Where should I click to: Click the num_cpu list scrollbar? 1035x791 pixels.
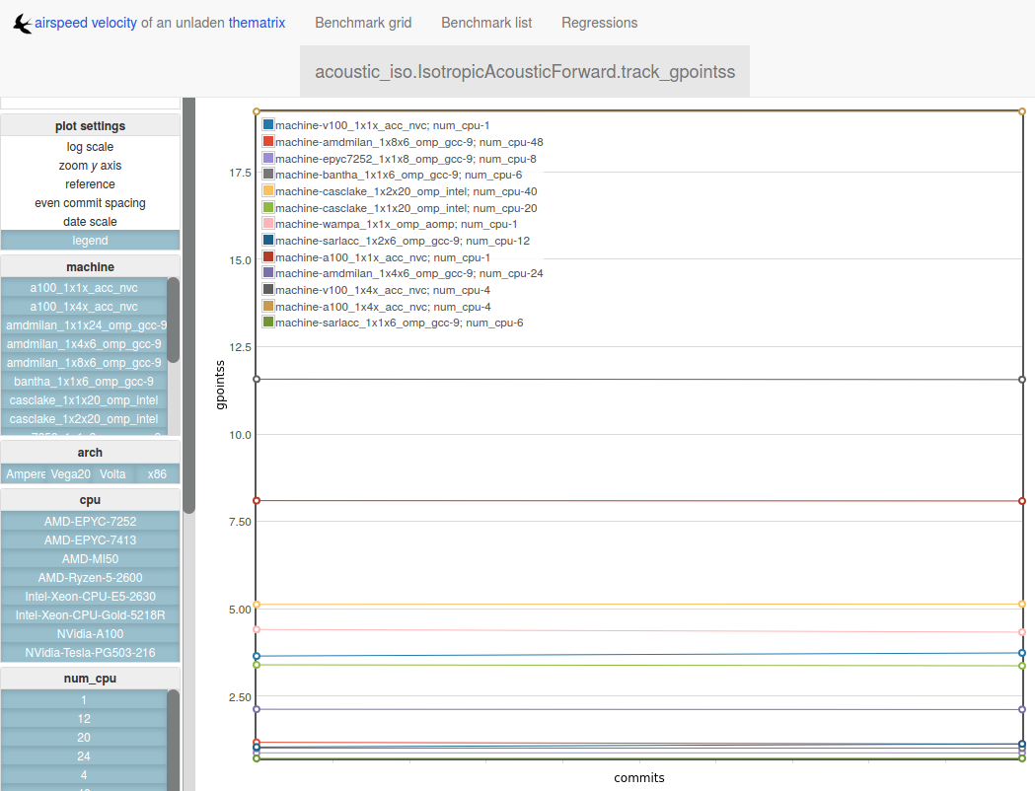point(174,740)
